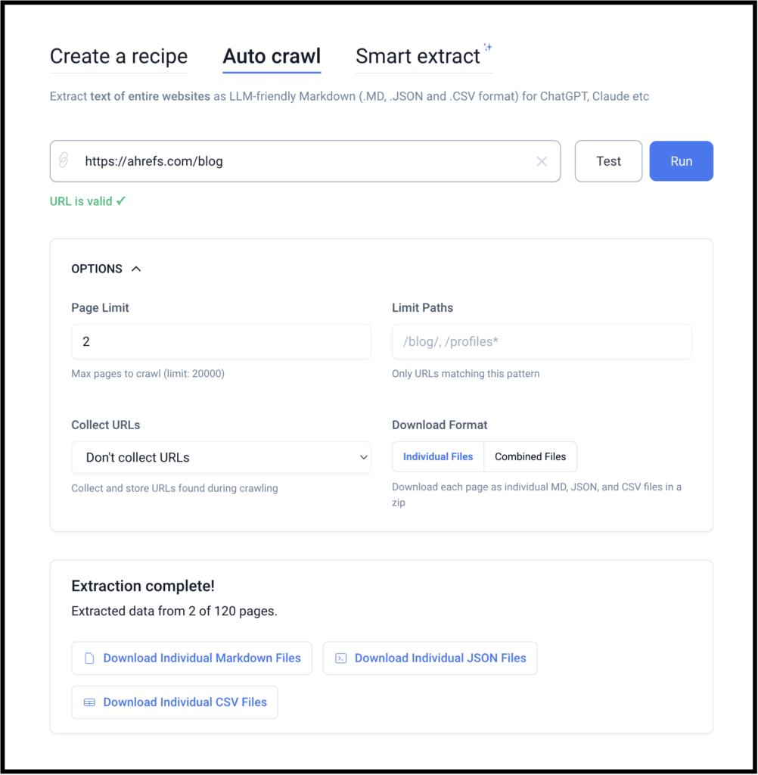758x775 pixels.
Task: Expand the Don't collect URLs selector
Action: pyautogui.click(x=364, y=457)
